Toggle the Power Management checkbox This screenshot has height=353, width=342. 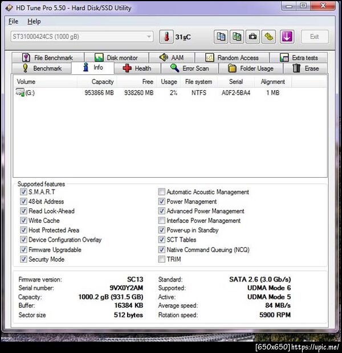(x=161, y=201)
